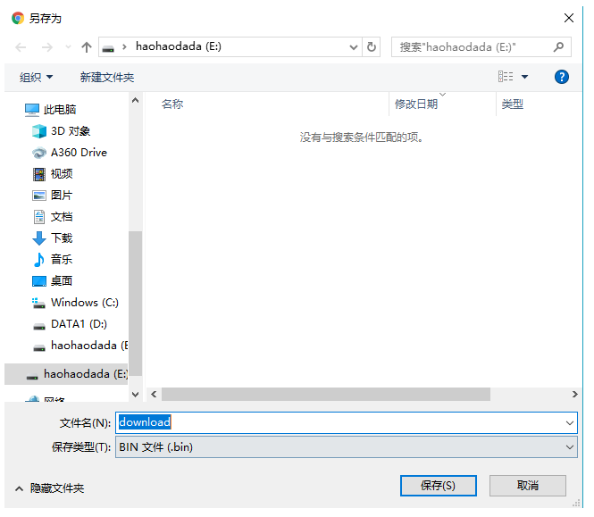Screen dimensions: 594x517
Task: Click the DATA1 (D:) drive icon
Action: 39,326
